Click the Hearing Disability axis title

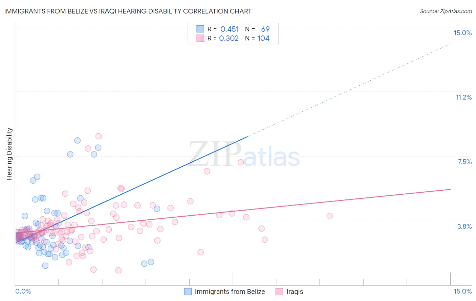pyautogui.click(x=9, y=154)
